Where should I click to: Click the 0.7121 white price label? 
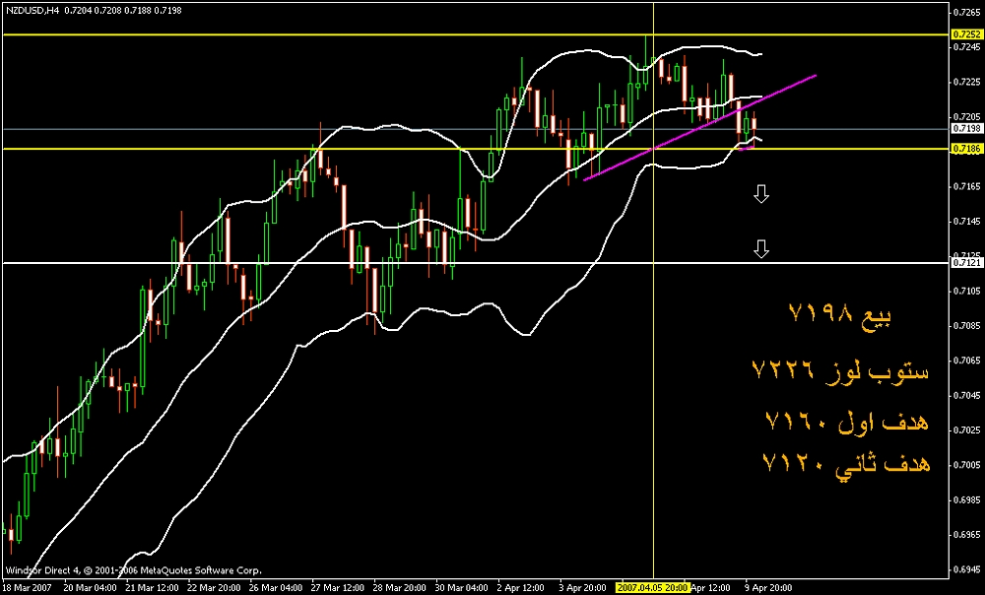(964, 263)
